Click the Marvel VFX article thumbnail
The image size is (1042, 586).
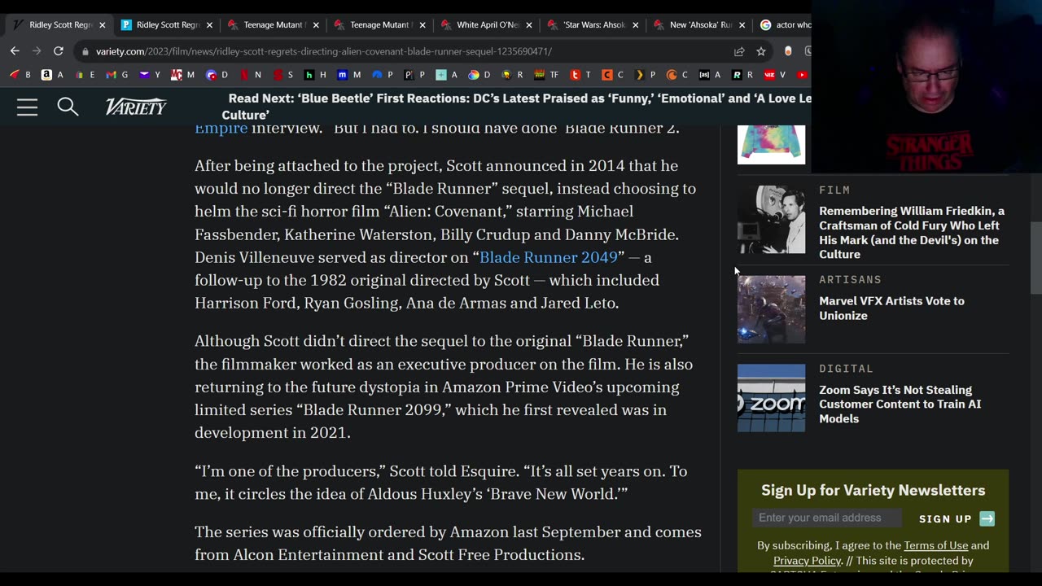click(771, 309)
